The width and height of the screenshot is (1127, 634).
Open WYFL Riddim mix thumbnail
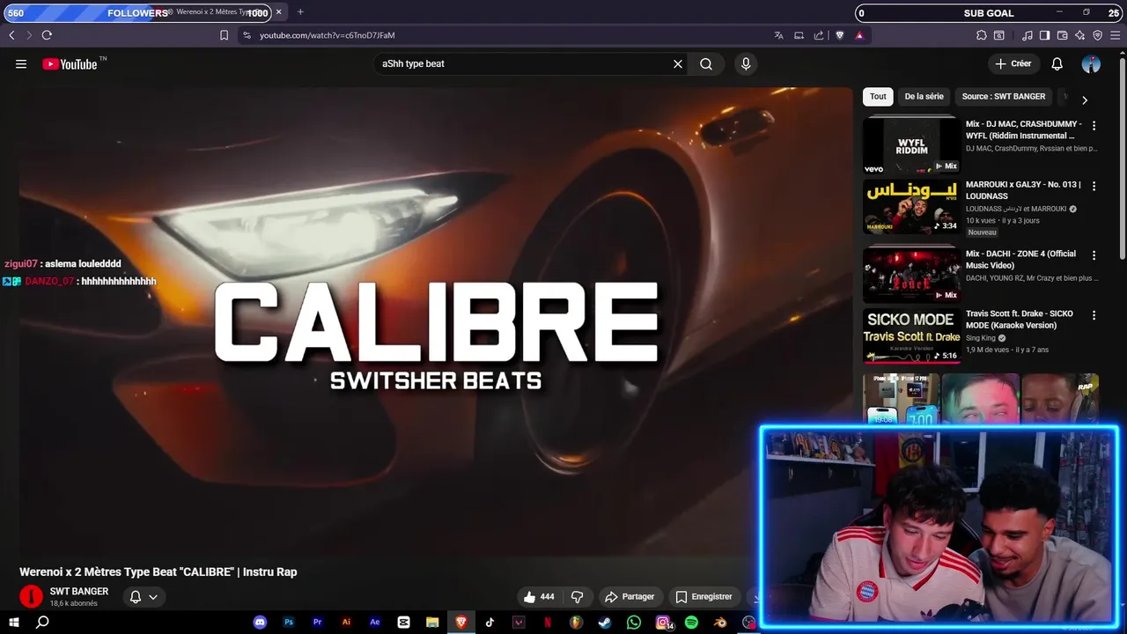[x=911, y=145]
